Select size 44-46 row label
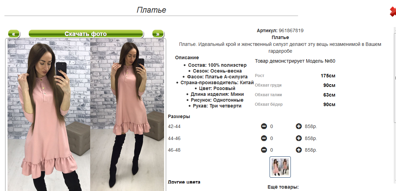 point(174,138)
